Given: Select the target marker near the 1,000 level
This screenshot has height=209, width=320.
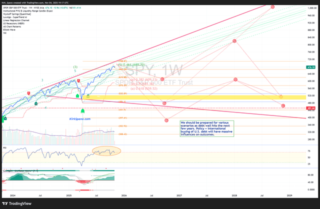Looking at the screenshot, I should [x=272, y=7].
